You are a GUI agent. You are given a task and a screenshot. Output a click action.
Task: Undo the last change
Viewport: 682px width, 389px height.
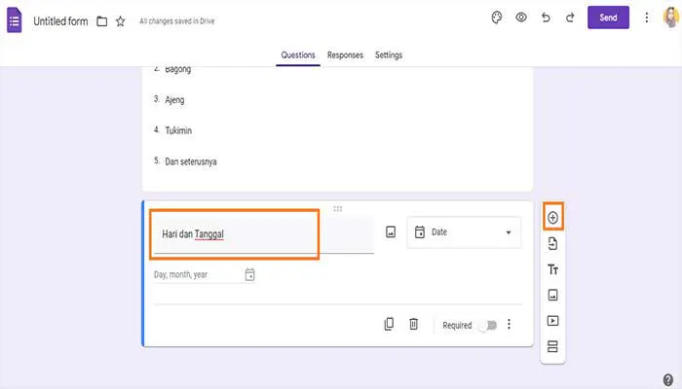(546, 18)
